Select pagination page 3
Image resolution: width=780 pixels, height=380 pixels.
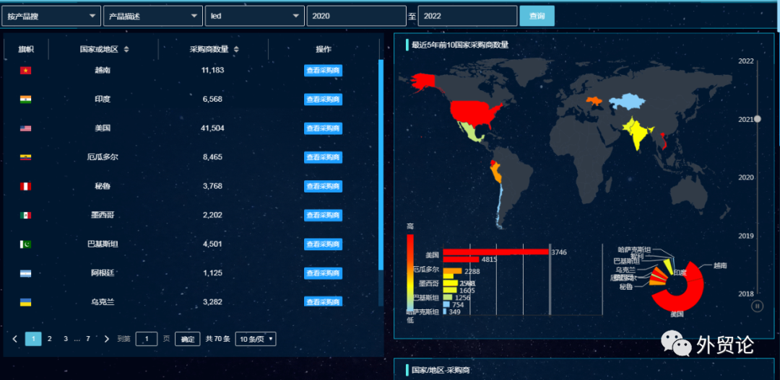66,339
